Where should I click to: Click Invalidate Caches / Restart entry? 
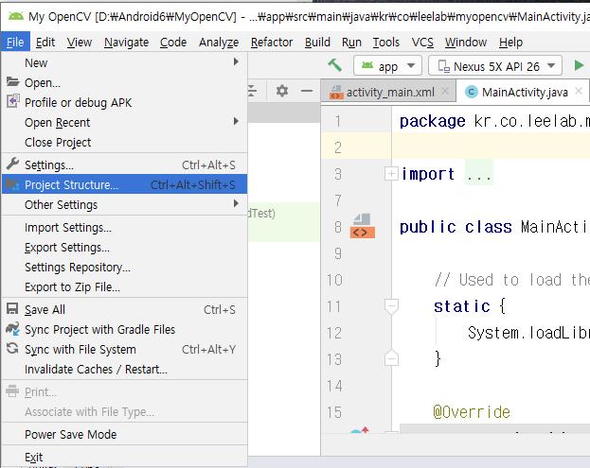click(x=96, y=369)
